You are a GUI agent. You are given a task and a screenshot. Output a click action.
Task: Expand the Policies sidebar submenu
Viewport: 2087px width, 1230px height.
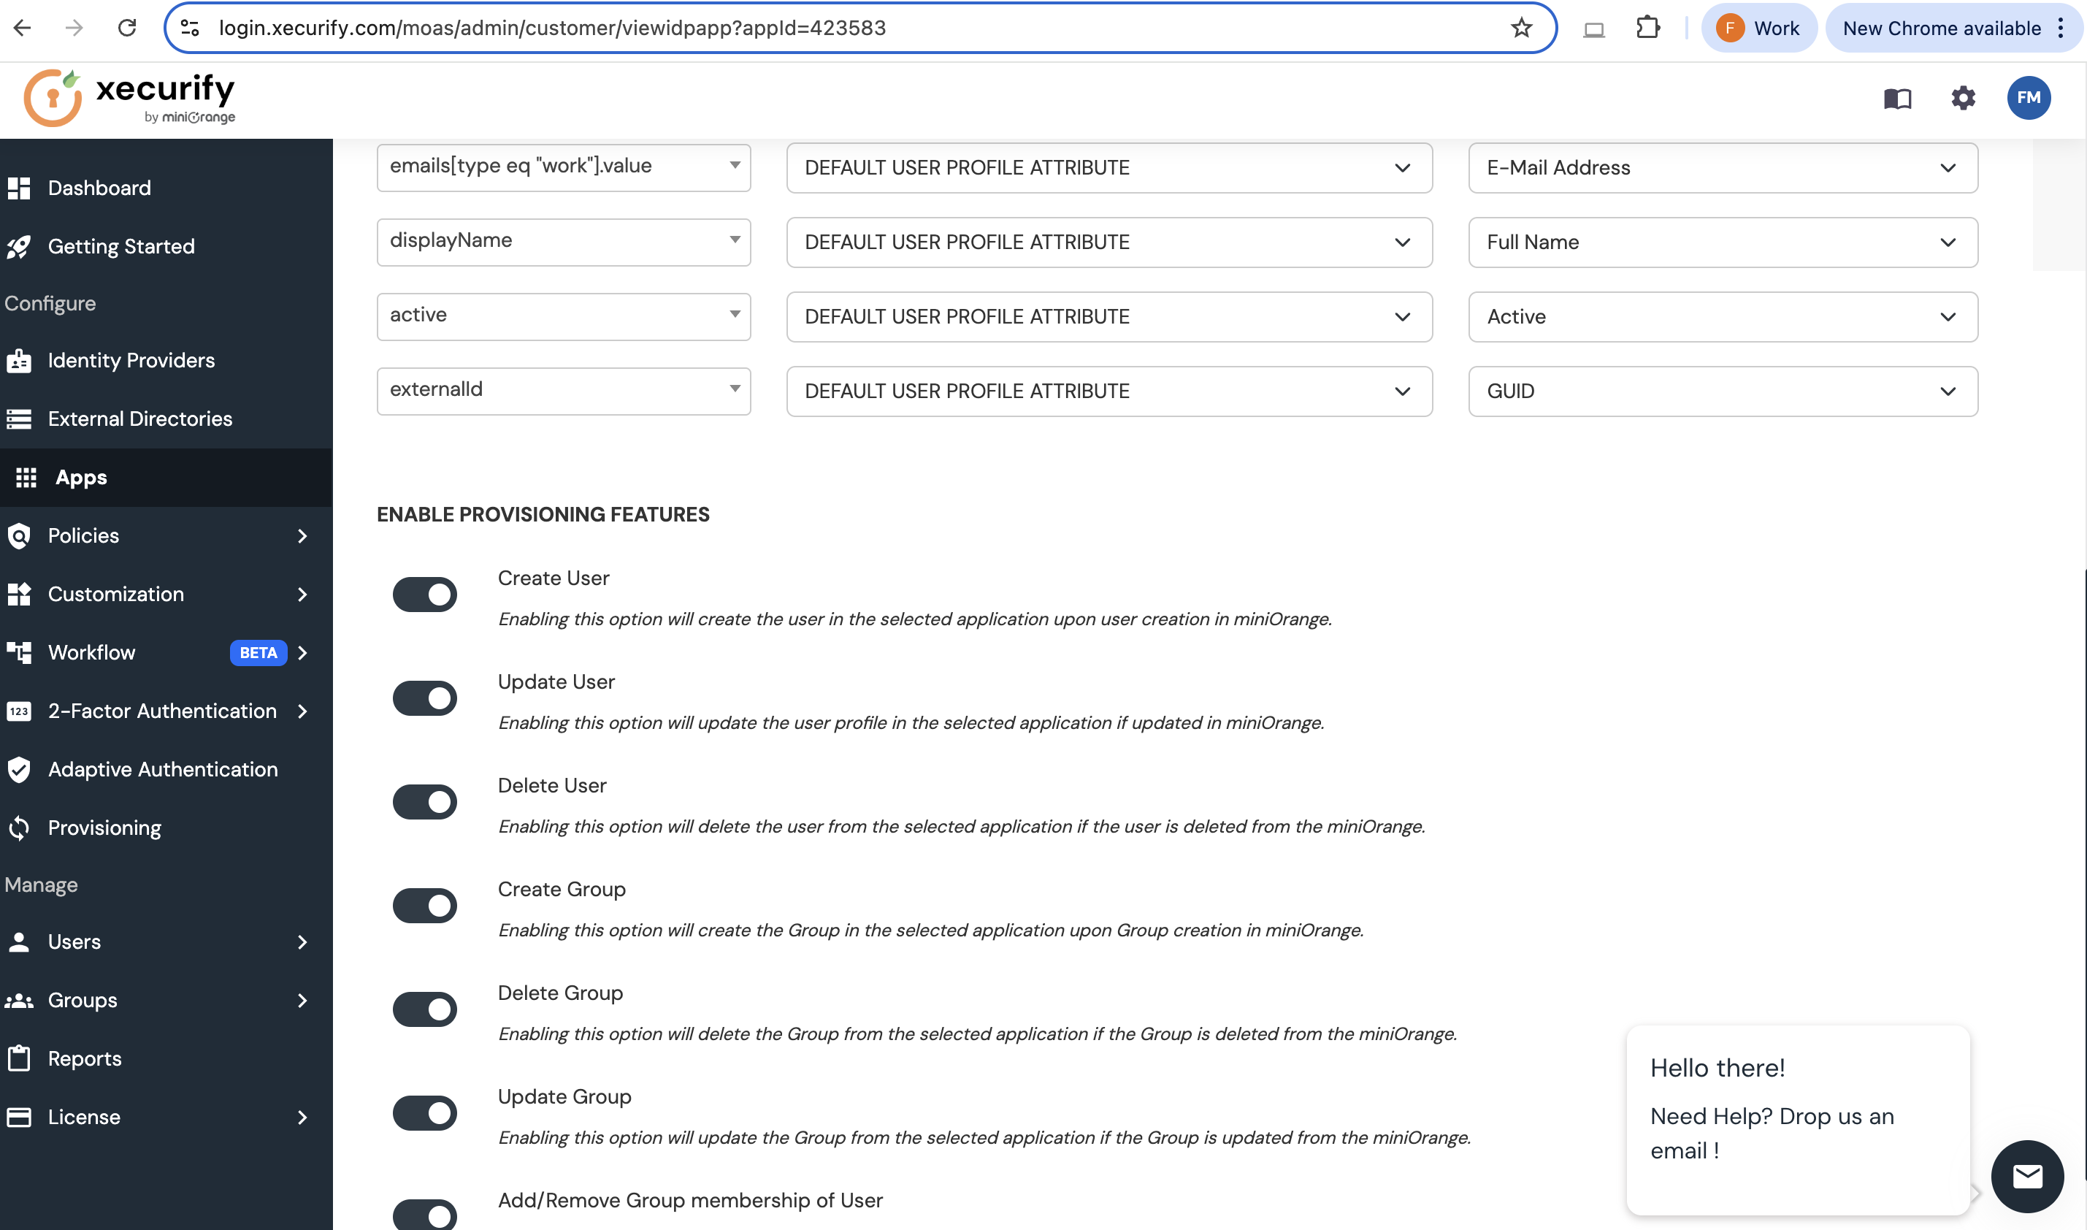(x=302, y=535)
